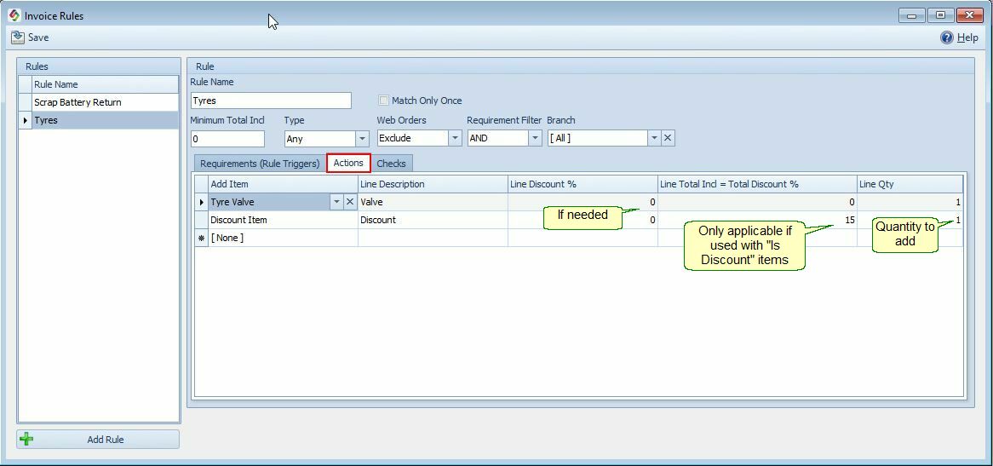Minimize the Invoice Rules window
The image size is (993, 466).
pos(911,16)
